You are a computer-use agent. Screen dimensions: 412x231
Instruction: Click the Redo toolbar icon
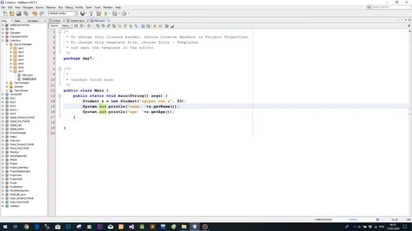(x=42, y=13)
